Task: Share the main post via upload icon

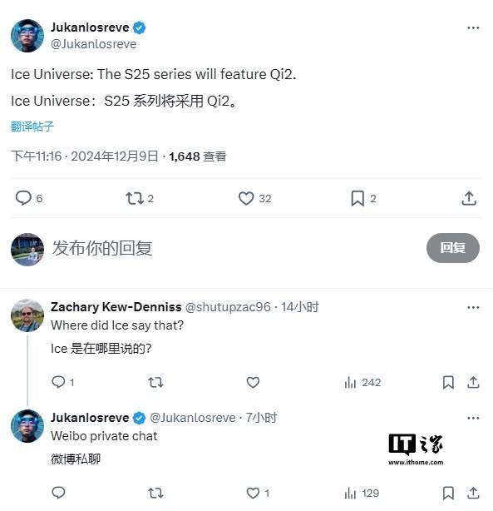Action: [469, 198]
